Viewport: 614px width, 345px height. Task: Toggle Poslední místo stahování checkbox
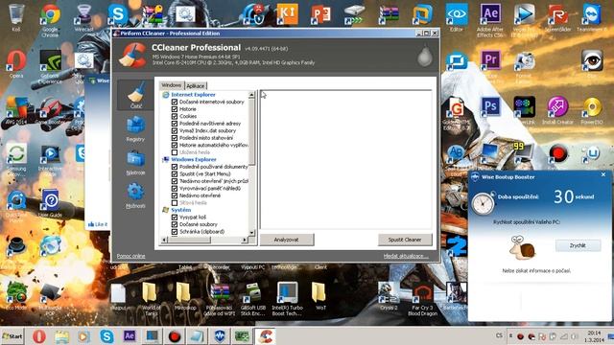pyautogui.click(x=175, y=138)
